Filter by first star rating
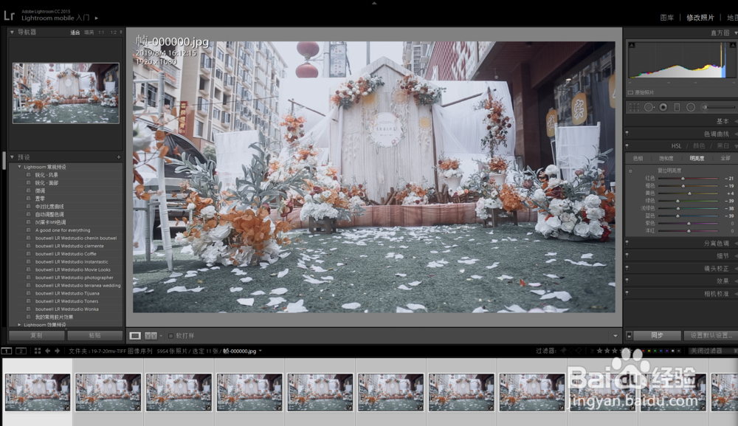This screenshot has height=426, width=738. (x=599, y=351)
